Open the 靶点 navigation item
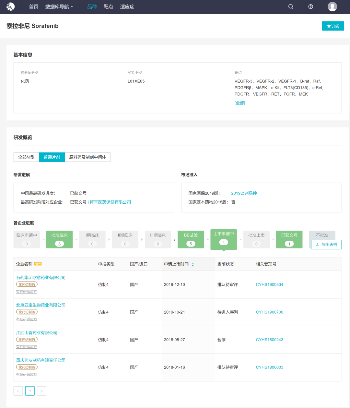 click(108, 6)
